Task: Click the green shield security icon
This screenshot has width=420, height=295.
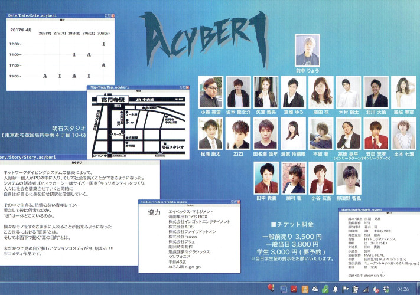Action: 324,289
